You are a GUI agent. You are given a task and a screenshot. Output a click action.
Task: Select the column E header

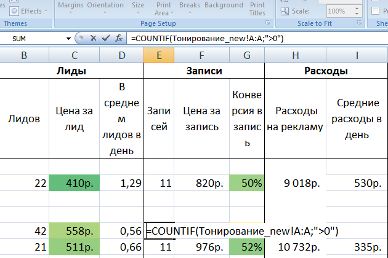point(159,55)
